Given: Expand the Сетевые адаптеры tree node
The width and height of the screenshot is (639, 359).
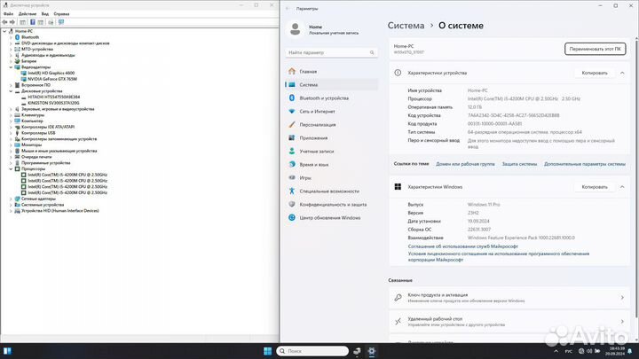Looking at the screenshot, I should tap(11, 199).
